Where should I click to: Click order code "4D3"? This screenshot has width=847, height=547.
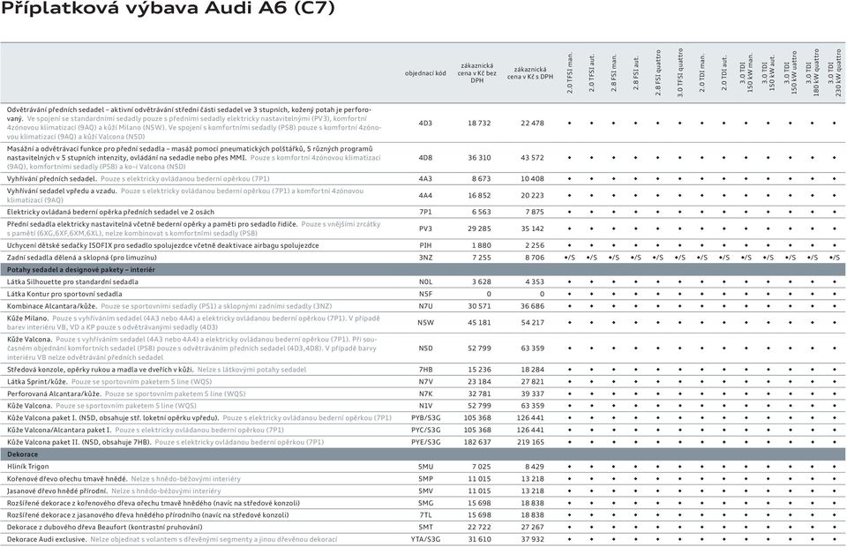point(425,124)
